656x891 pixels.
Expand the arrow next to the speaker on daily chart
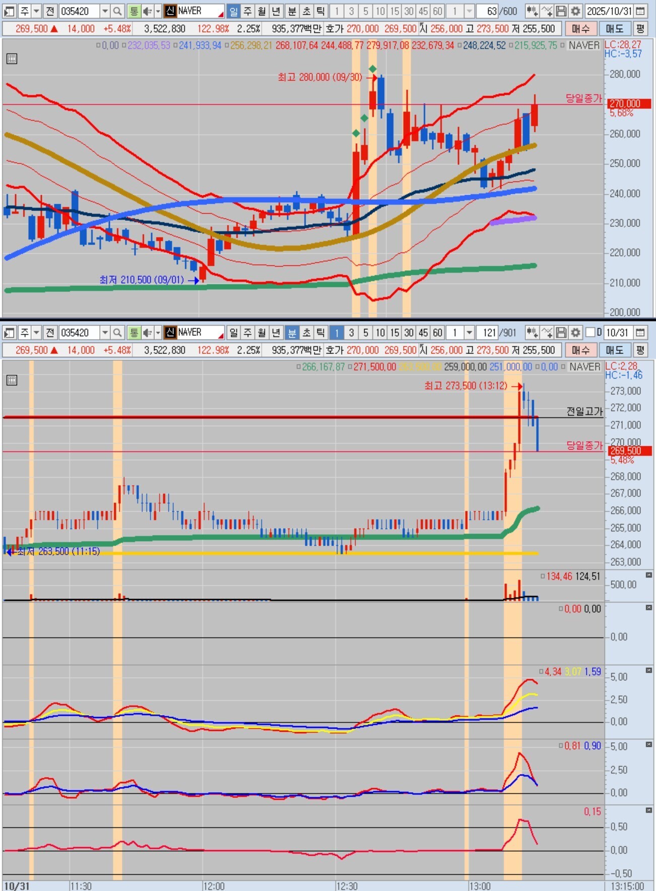158,11
